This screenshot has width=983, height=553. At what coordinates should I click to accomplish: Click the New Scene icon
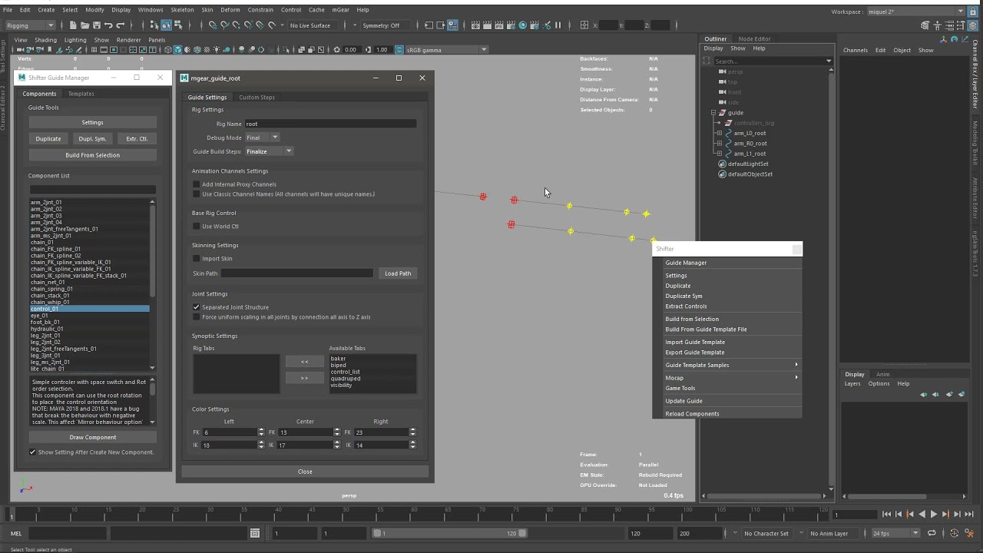point(72,25)
